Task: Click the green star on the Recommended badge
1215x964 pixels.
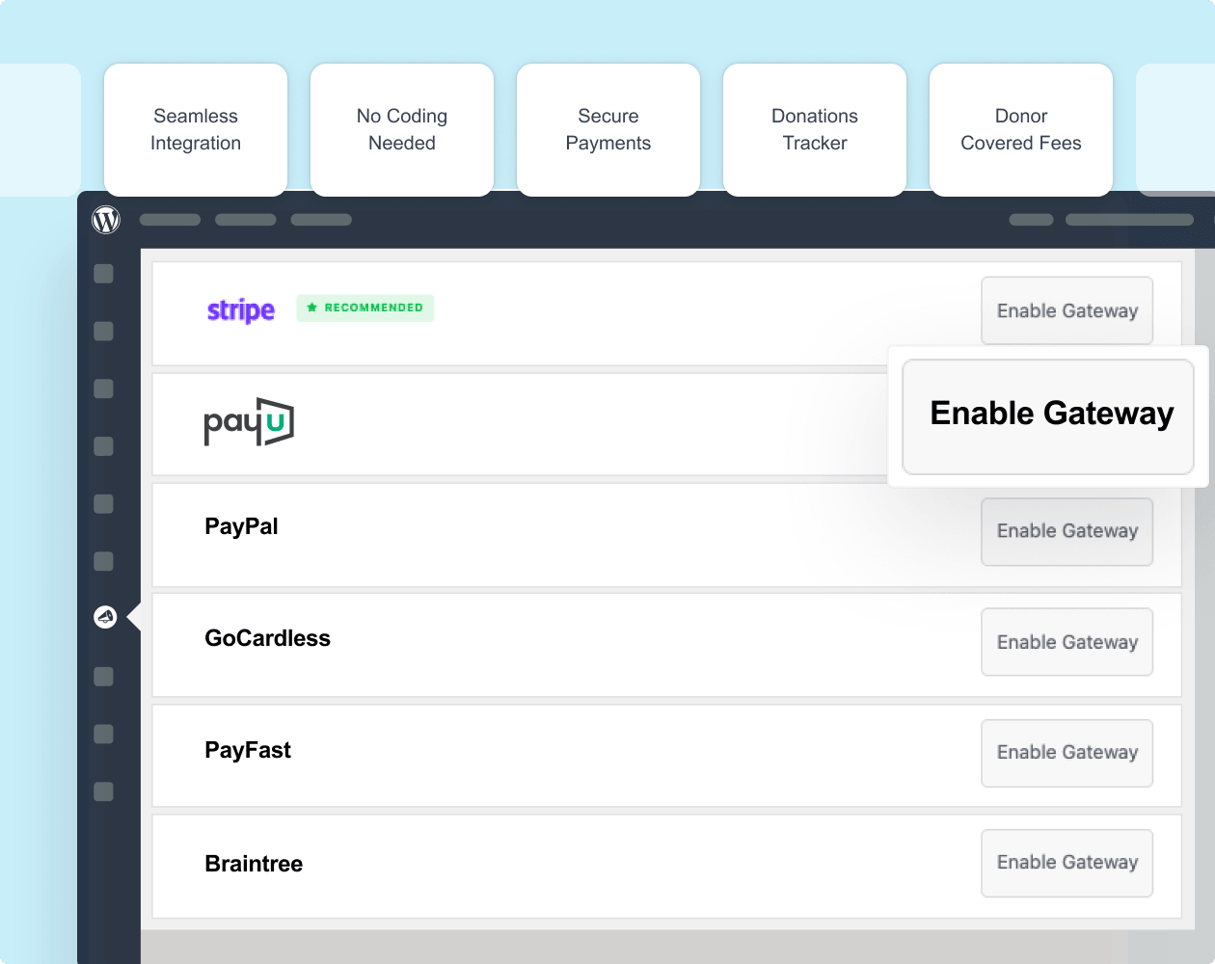Action: 310,308
